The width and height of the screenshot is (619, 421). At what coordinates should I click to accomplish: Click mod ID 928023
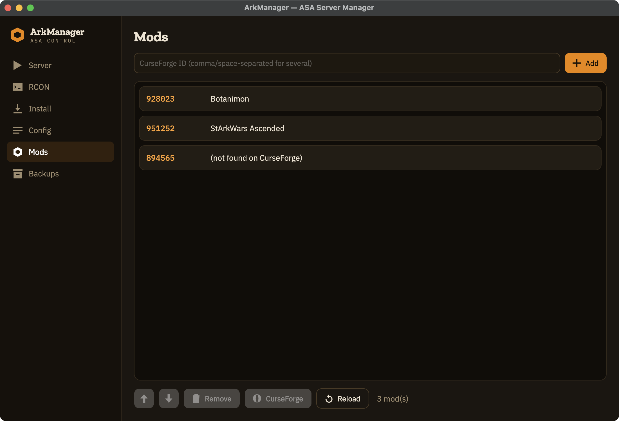pyautogui.click(x=160, y=99)
